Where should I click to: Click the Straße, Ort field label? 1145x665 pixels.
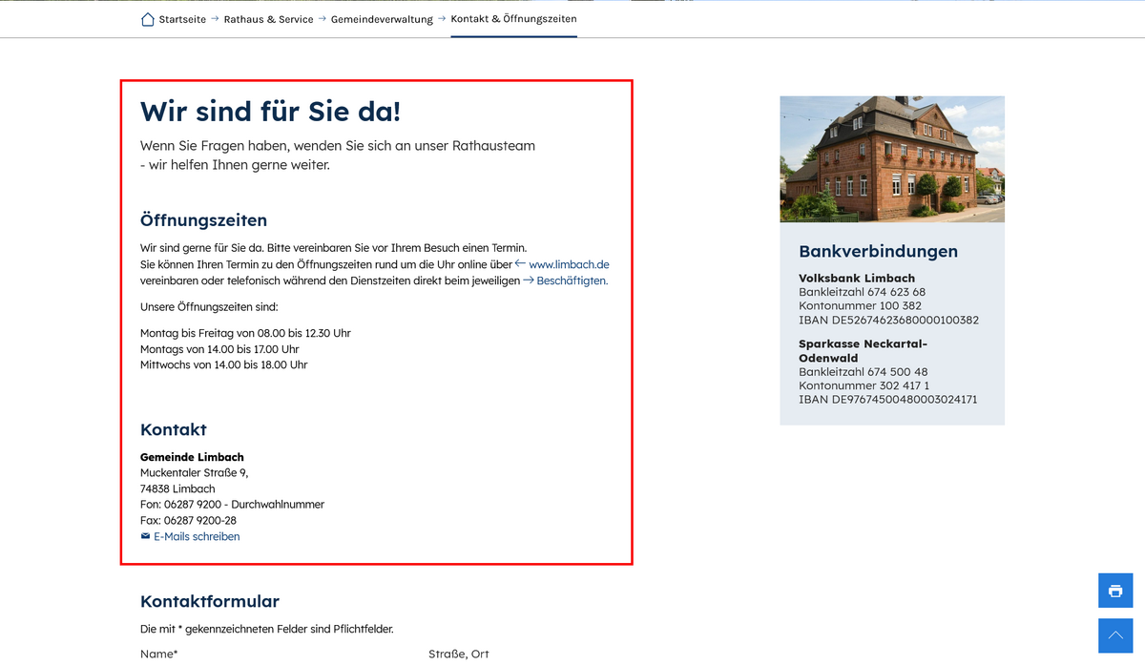[459, 654]
